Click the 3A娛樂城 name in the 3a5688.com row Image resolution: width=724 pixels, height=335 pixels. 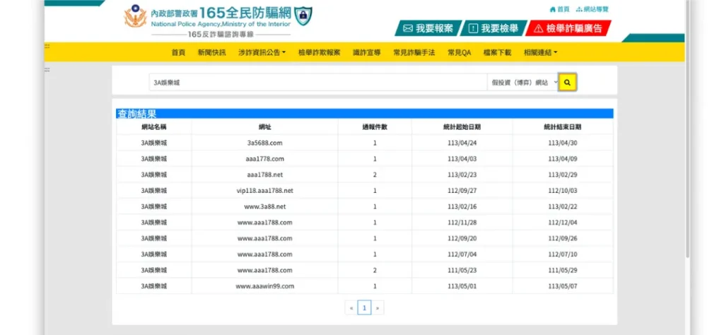point(153,143)
